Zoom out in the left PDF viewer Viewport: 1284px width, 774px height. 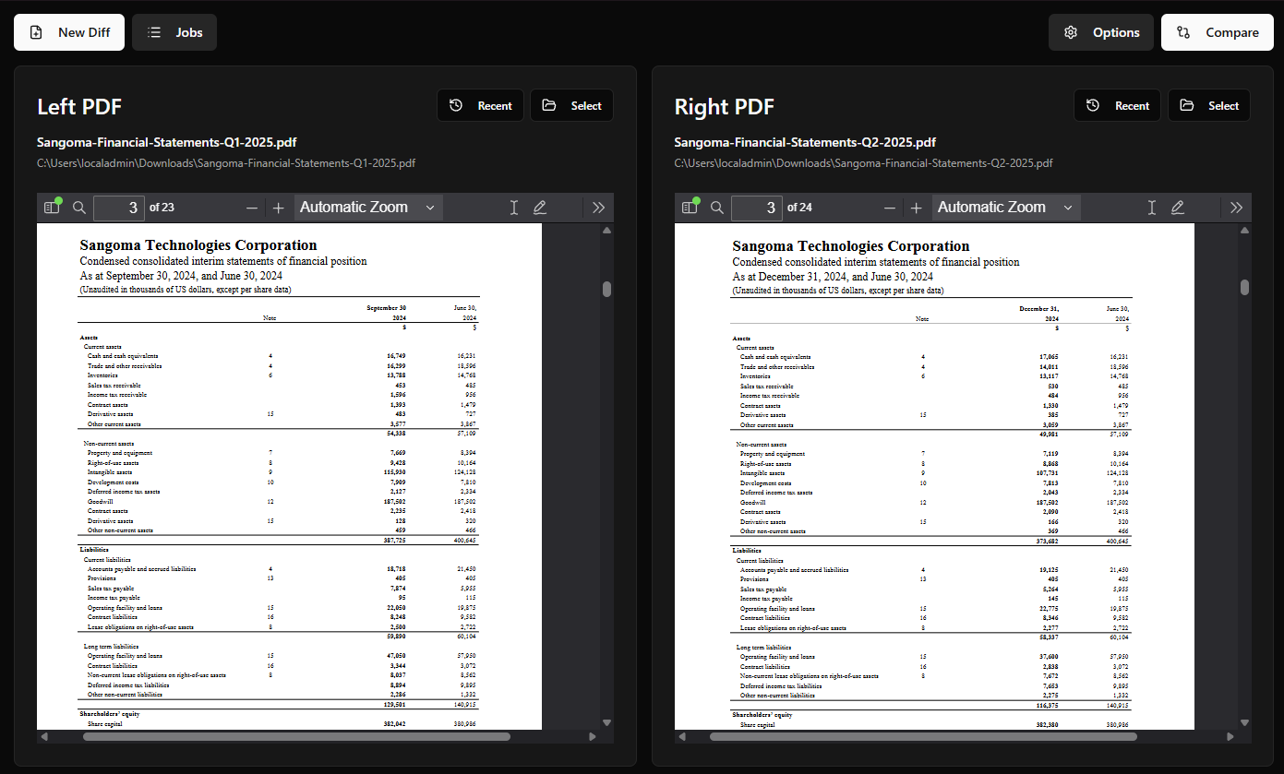(x=251, y=208)
